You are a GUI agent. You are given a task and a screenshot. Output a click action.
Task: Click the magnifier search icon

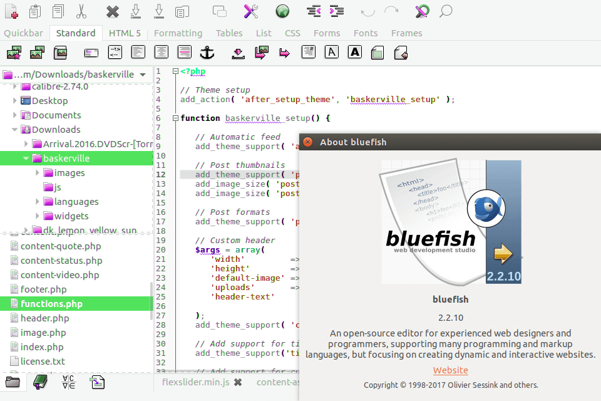click(x=446, y=11)
